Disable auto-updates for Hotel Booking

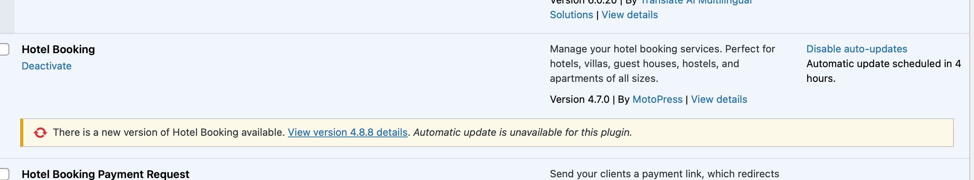tap(856, 49)
